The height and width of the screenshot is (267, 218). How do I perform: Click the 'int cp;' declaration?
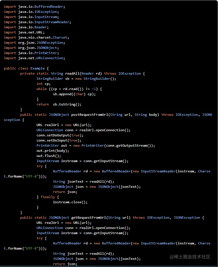click(x=44, y=84)
